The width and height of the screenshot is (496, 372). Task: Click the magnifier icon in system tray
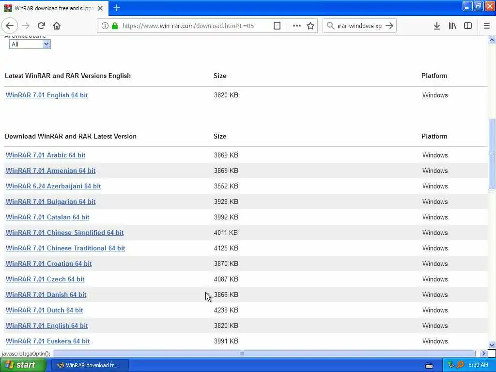pos(460,365)
